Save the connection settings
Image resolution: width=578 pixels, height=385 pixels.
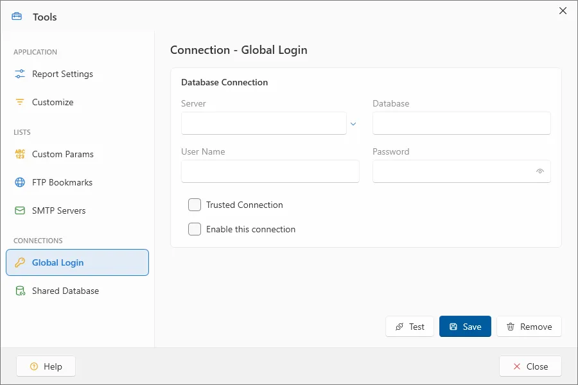click(465, 327)
